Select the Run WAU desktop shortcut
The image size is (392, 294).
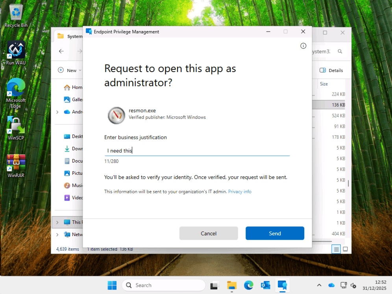click(x=16, y=53)
